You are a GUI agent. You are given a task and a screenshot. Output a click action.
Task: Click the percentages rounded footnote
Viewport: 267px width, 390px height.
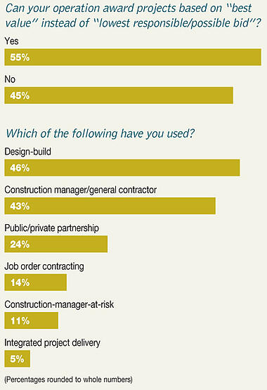pyautogui.click(x=69, y=379)
